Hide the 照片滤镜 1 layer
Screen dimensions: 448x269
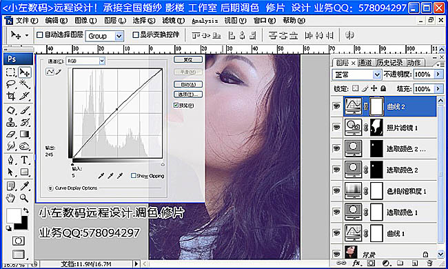point(336,127)
